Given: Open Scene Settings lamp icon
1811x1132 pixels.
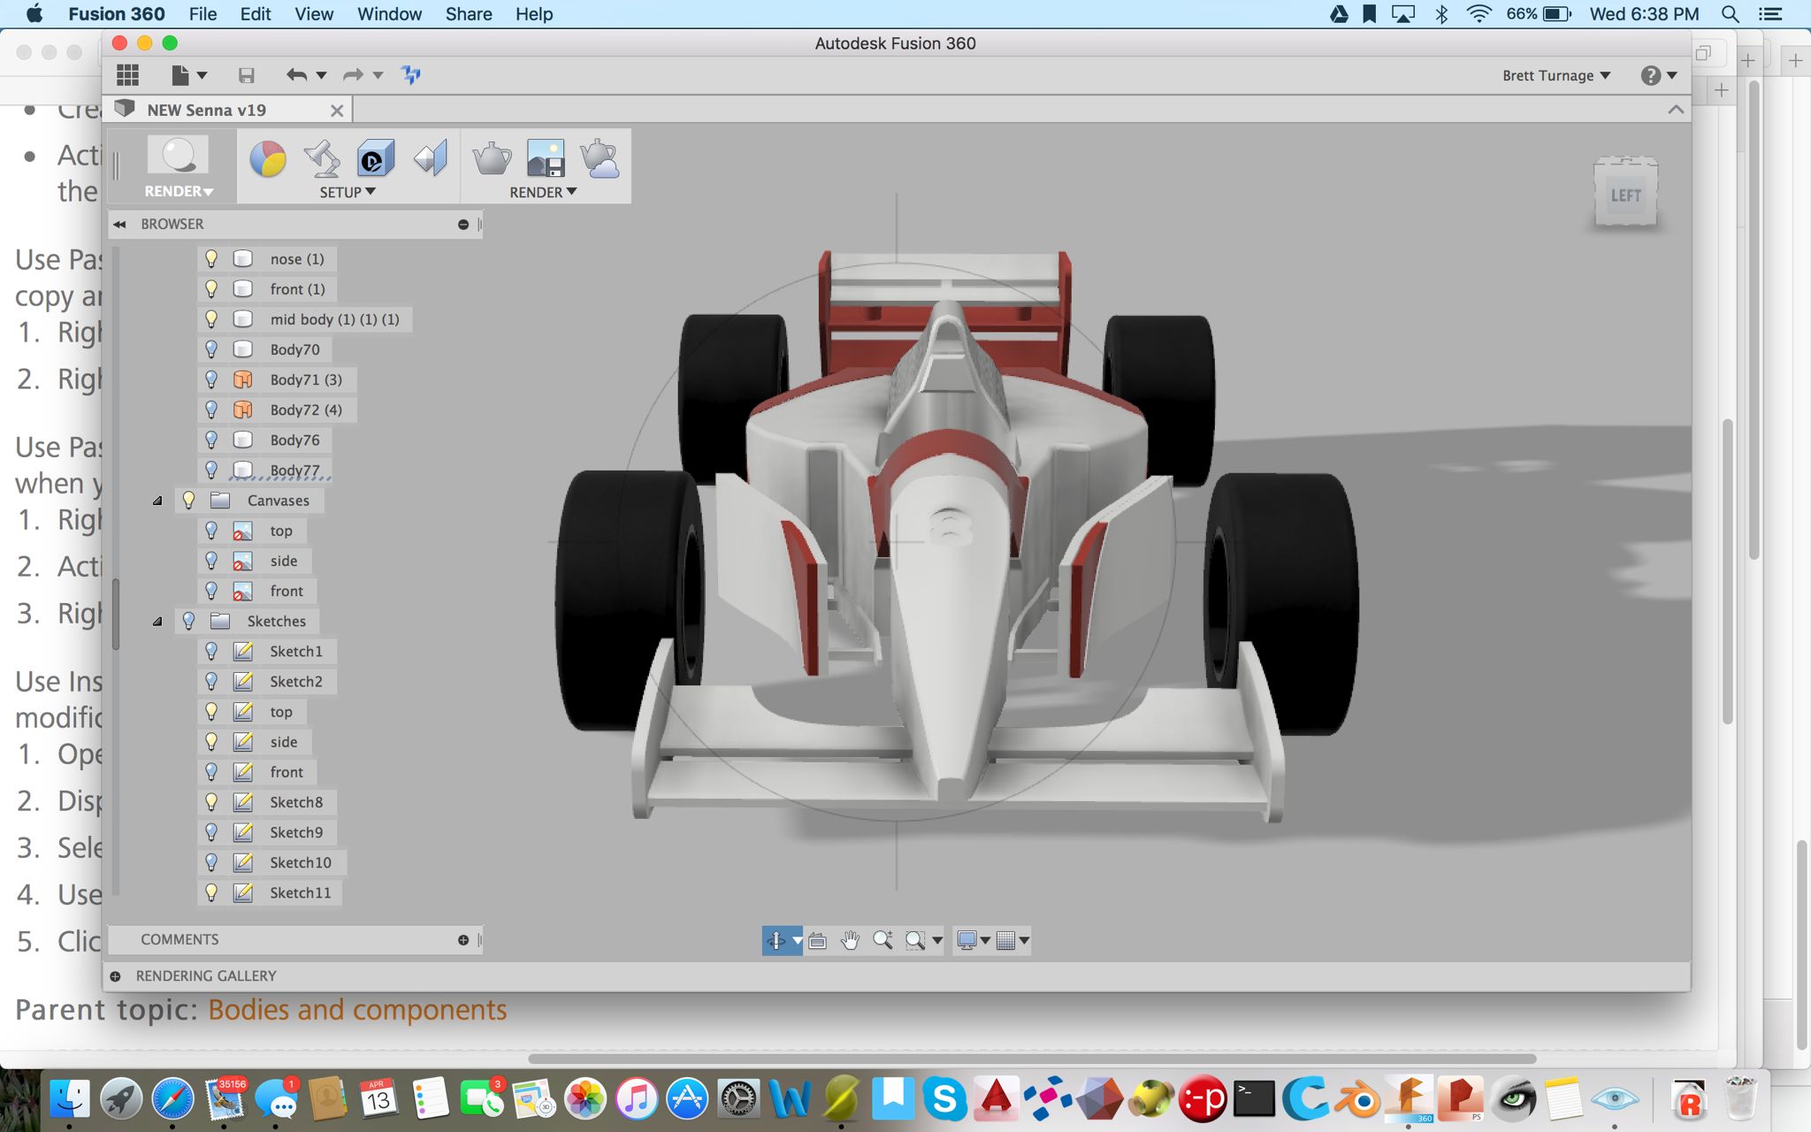Looking at the screenshot, I should tap(322, 159).
